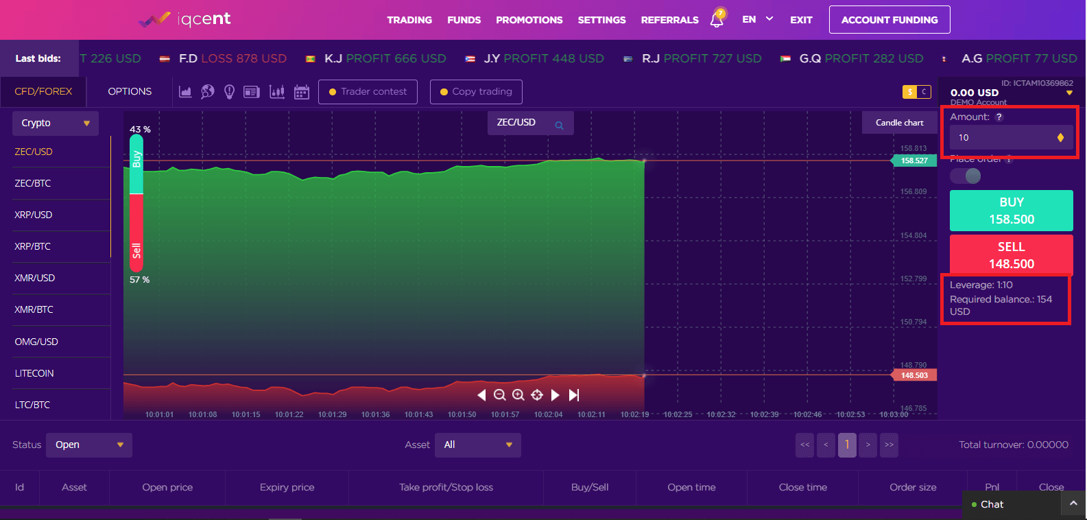
Task: Open the Crypto asset category dropdown
Action: [x=56, y=123]
